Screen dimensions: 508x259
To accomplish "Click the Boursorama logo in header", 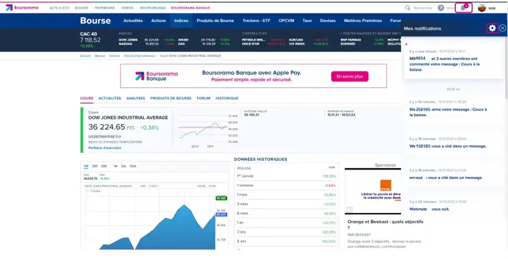I will 22,7.
